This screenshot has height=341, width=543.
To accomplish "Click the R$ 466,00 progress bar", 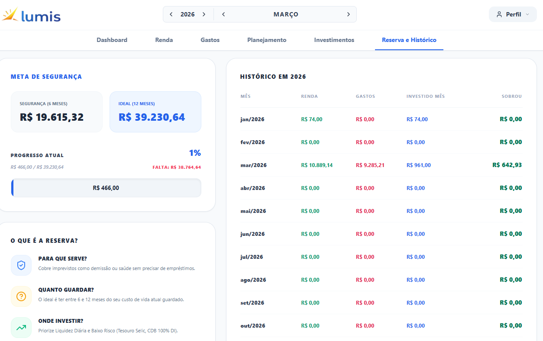I will click(106, 188).
